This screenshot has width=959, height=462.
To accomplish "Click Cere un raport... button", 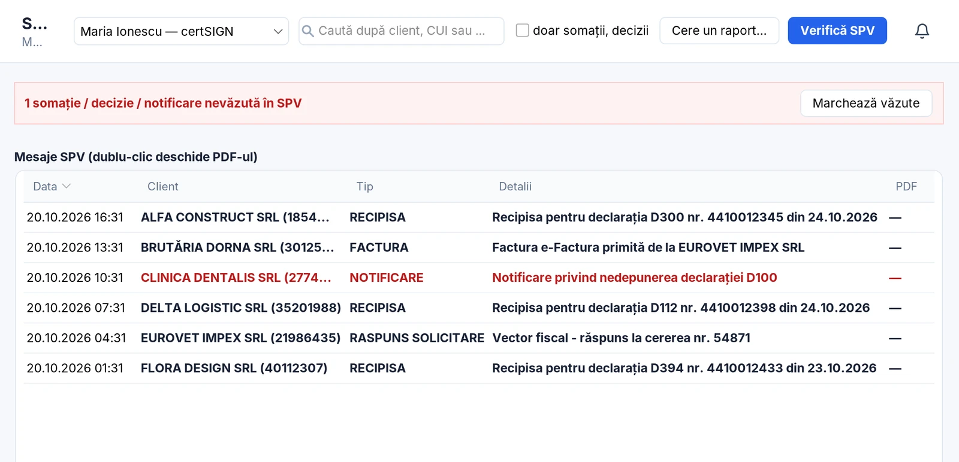I will click(x=719, y=31).
